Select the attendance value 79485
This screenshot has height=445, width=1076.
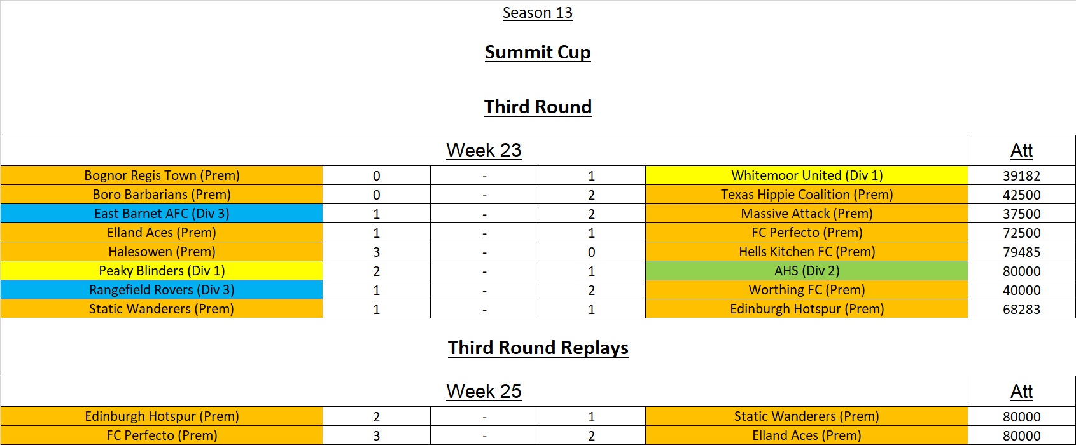[1021, 252]
